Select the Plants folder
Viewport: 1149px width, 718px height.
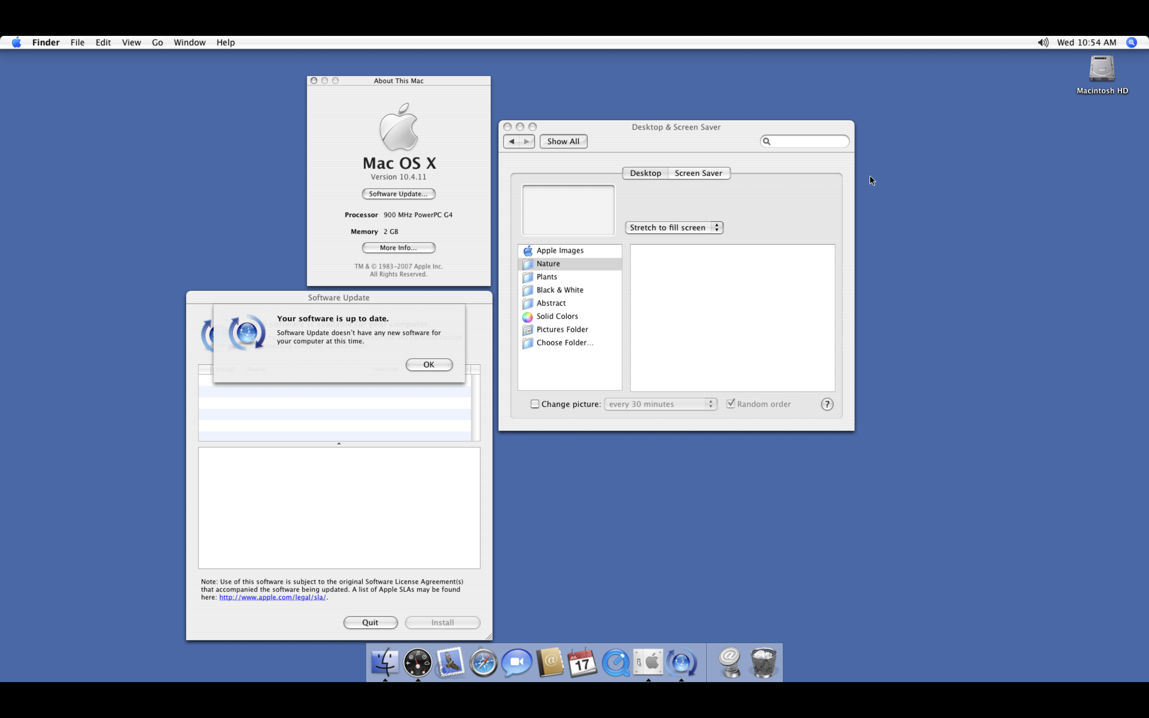[x=570, y=277]
